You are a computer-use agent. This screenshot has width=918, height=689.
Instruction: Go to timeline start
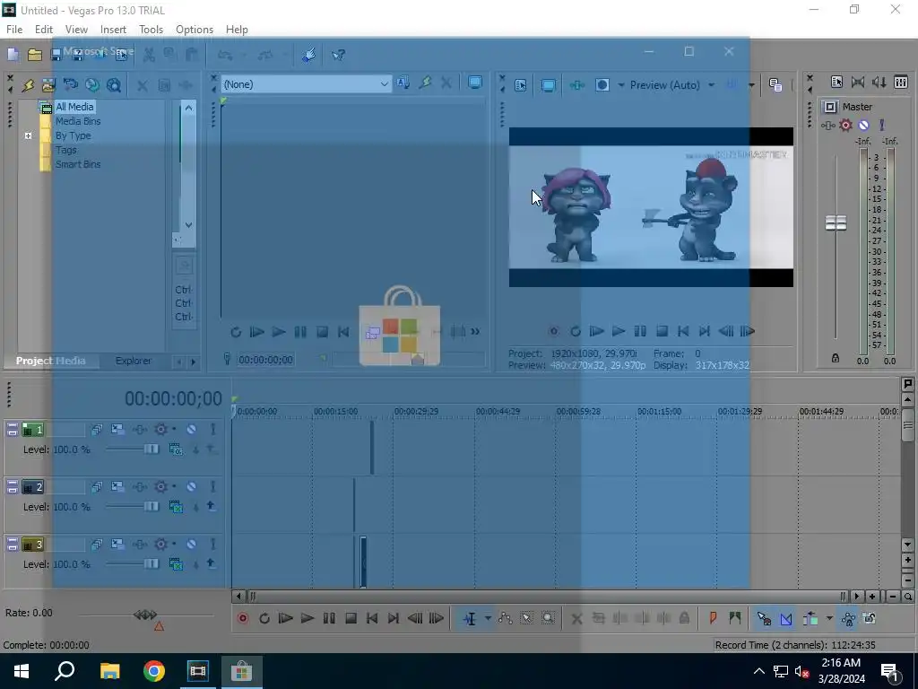point(372,618)
